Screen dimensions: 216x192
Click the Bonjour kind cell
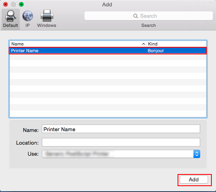click(155, 51)
